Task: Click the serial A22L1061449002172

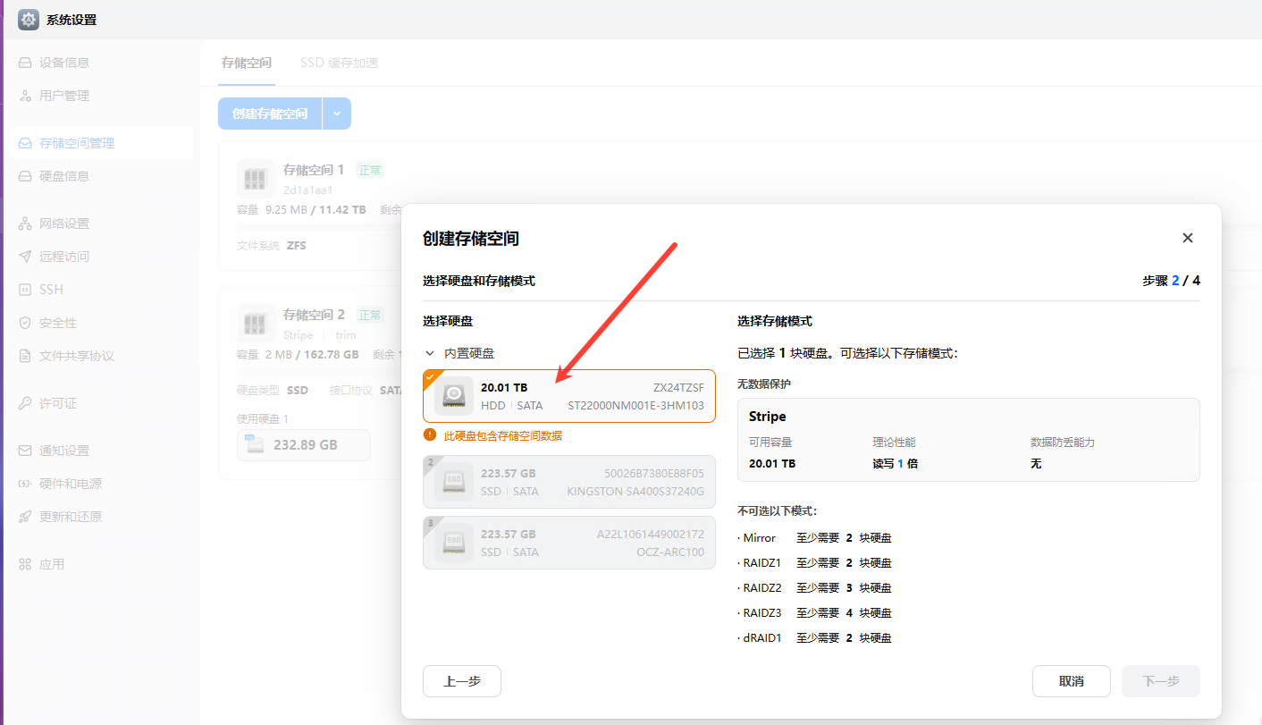Action: [x=651, y=535]
